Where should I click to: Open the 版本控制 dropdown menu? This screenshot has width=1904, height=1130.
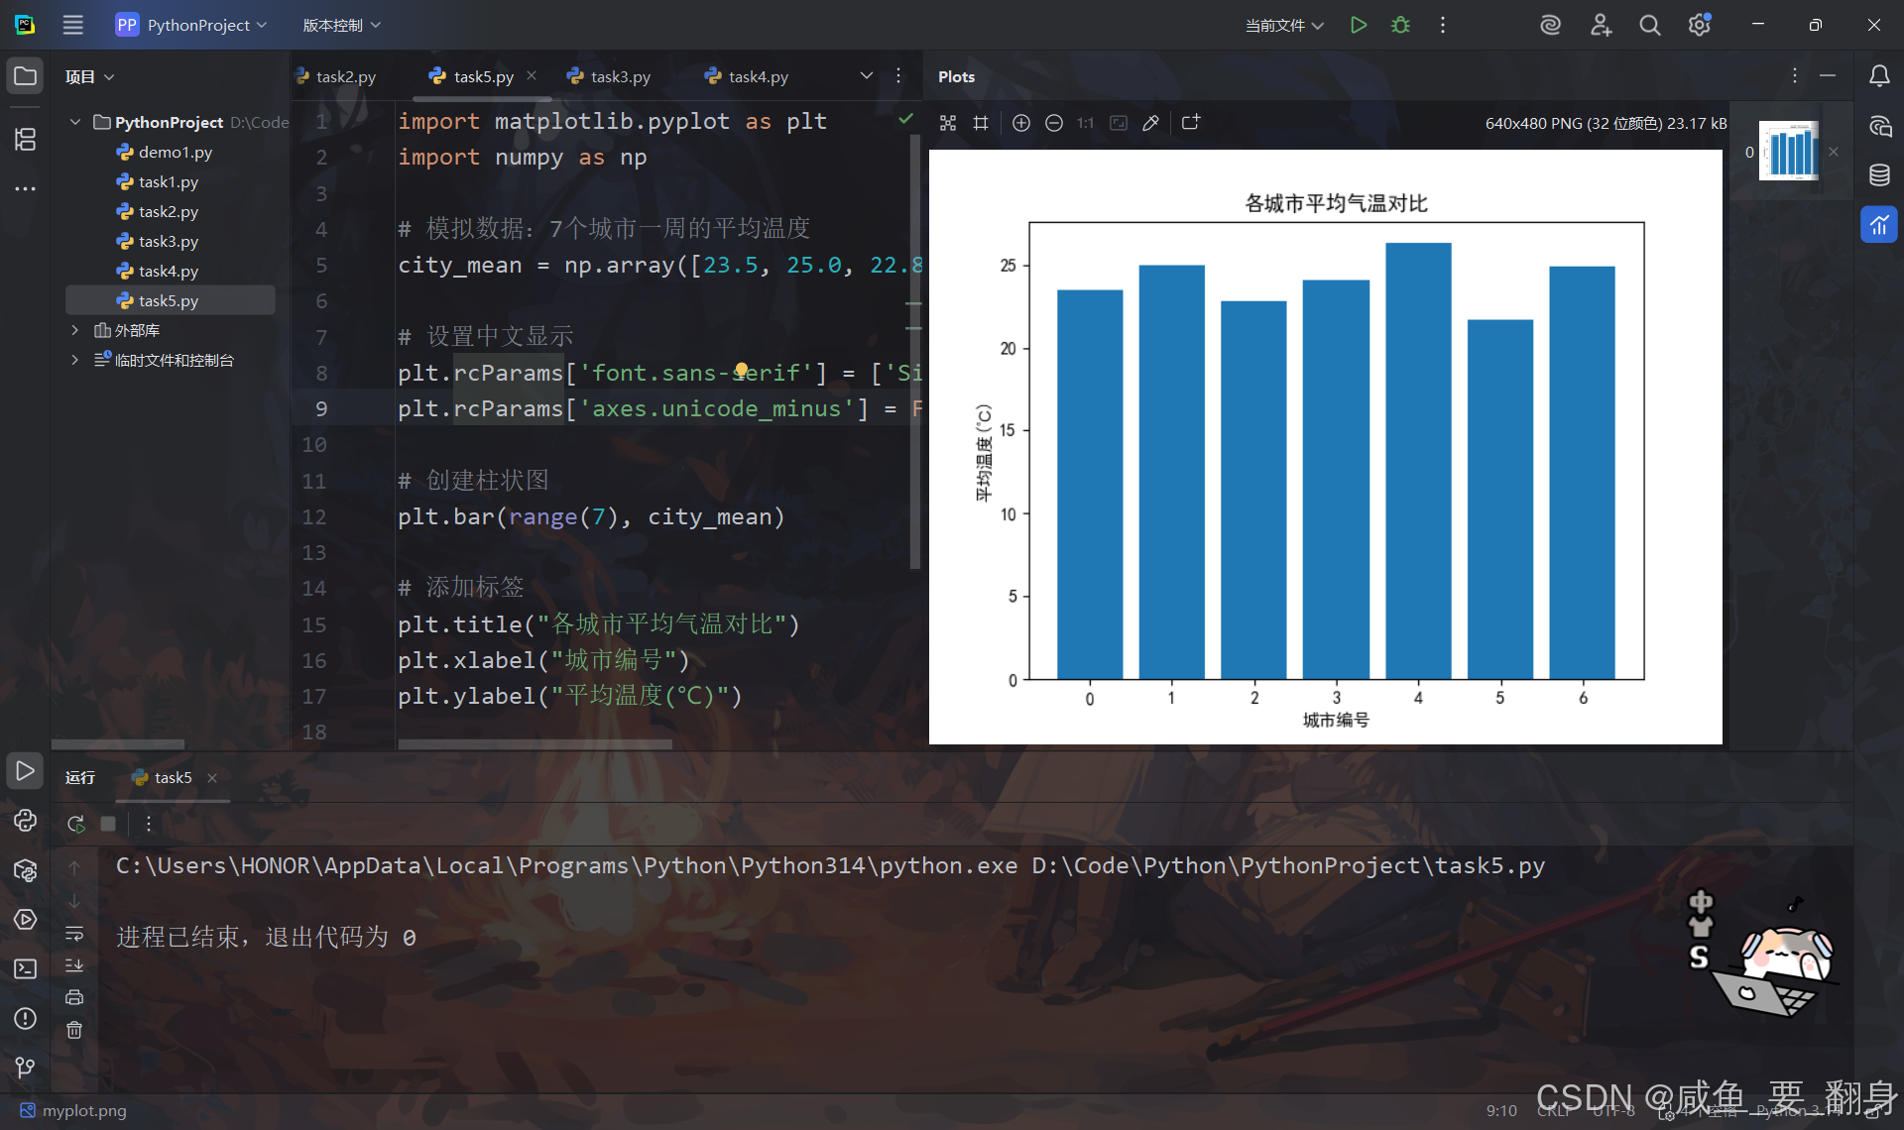pos(341,25)
